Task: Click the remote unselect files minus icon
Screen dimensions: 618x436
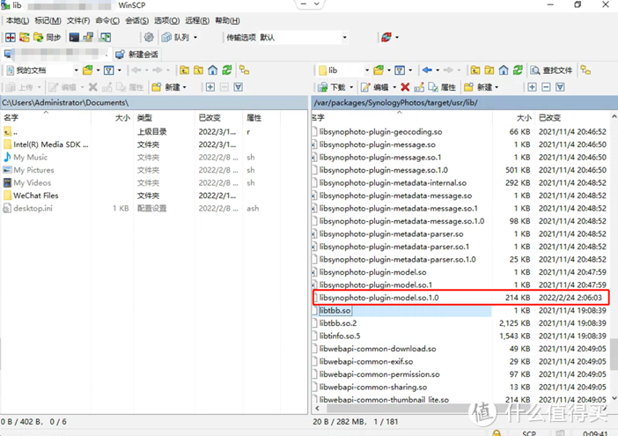Action: click(x=547, y=87)
